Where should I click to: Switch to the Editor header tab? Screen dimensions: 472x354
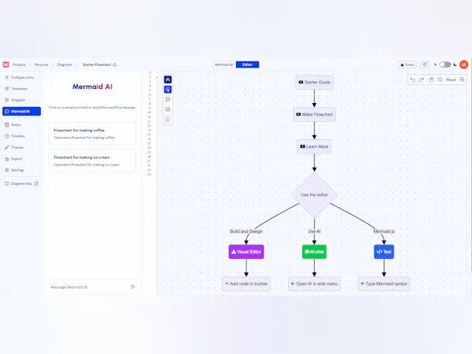tap(248, 65)
